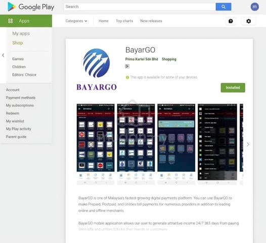Go to the Home tab
Screen dimensions: 266x243
[x=104, y=21]
